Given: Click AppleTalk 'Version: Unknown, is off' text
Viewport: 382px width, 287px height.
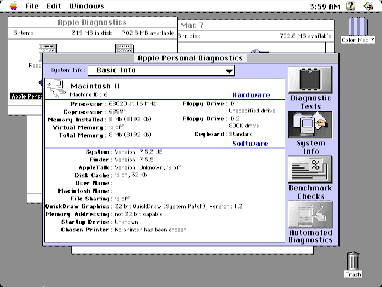Looking at the screenshot, I should tap(148, 167).
